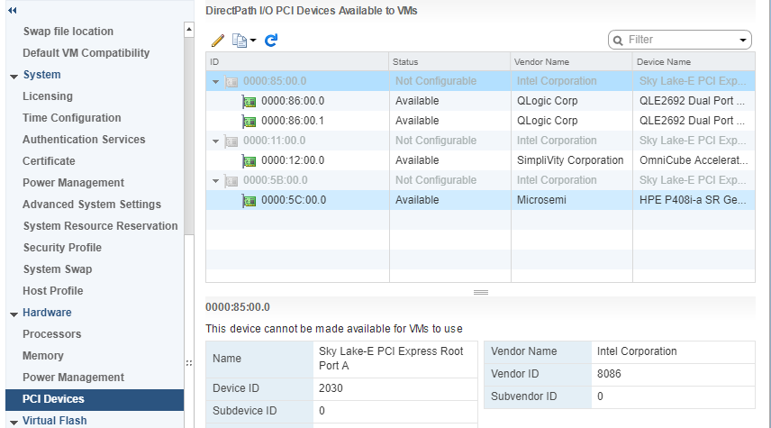This screenshot has width=771, height=428.
Task: Click the magnifier icon in Filter box
Action: coord(618,41)
